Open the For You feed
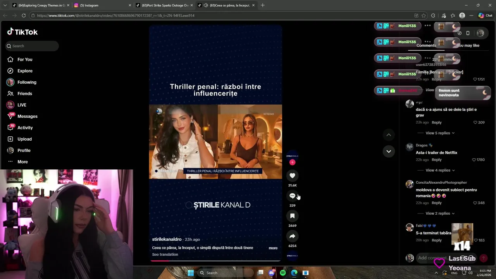 [x=25, y=59]
